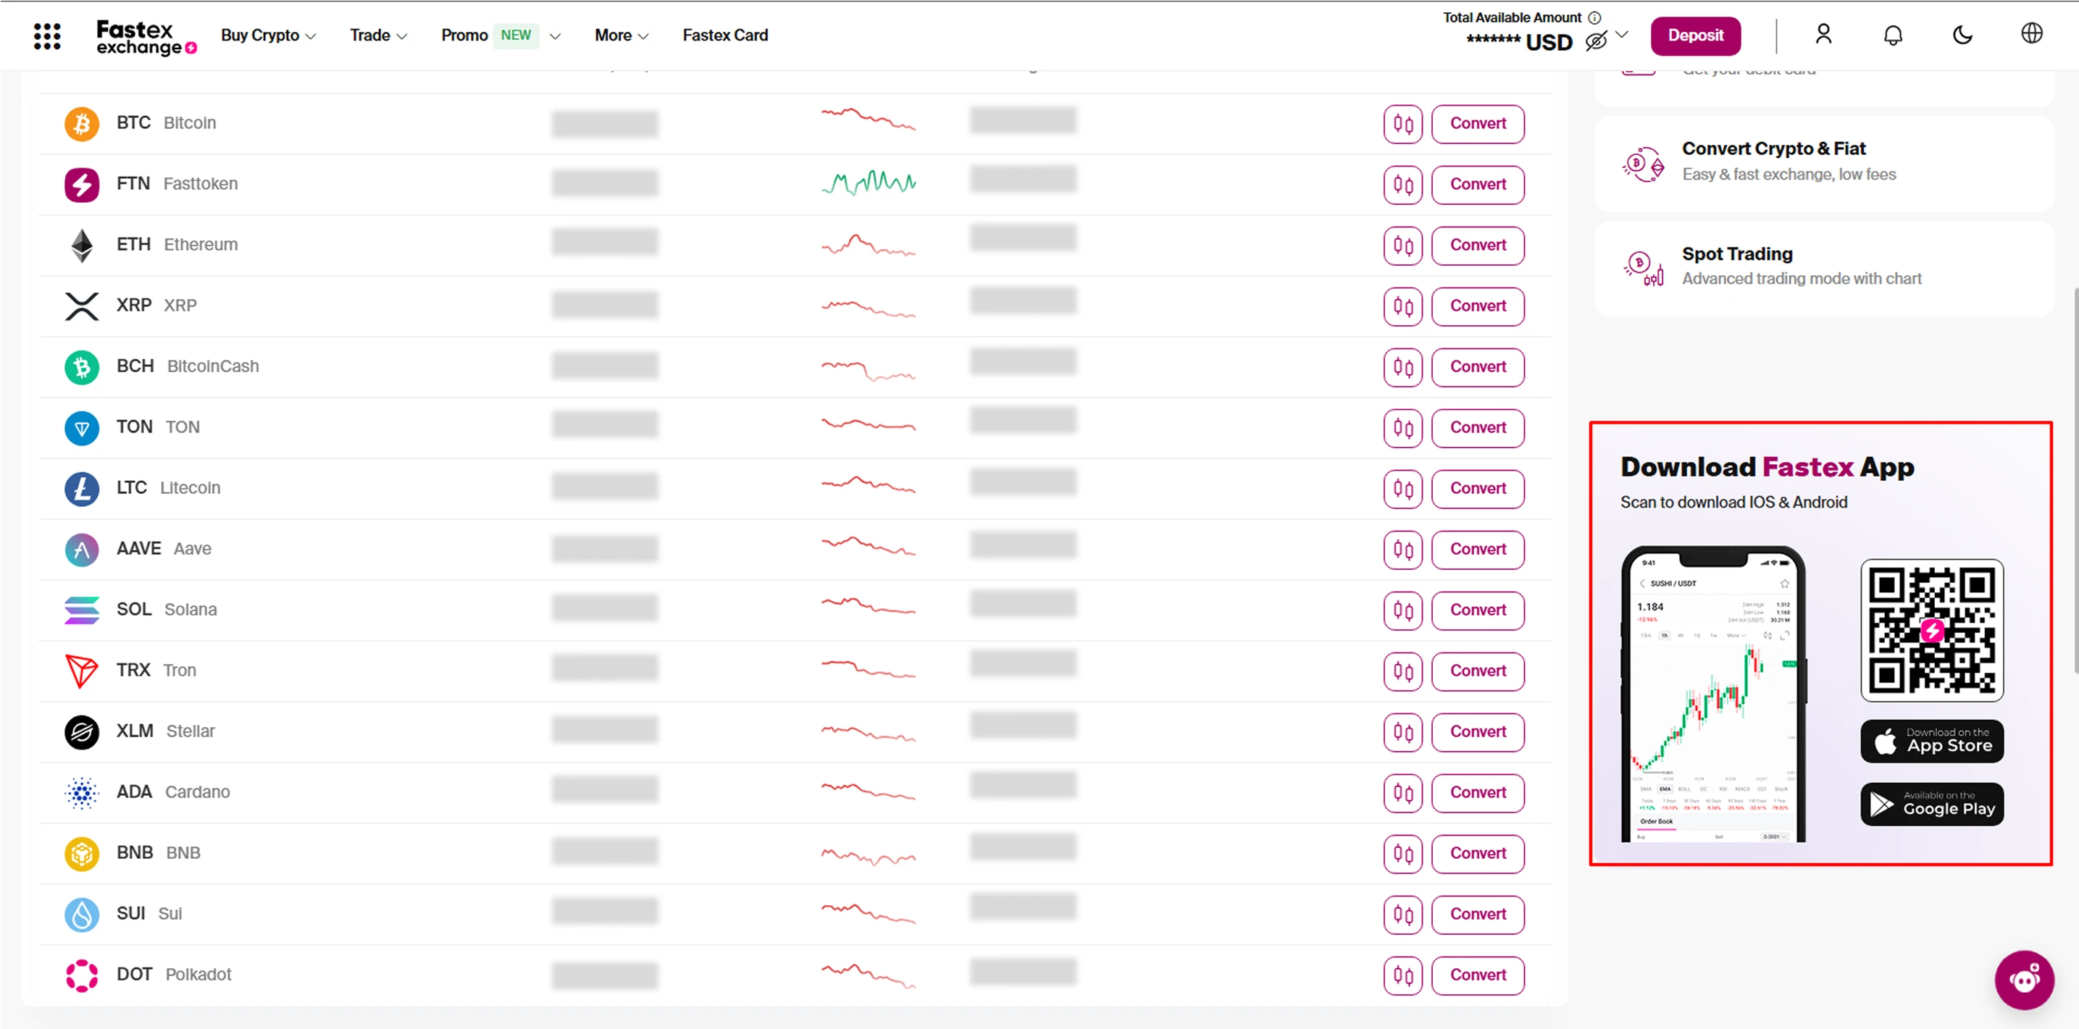Screen dimensions: 2079x1029
Task: Click Convert button for TON
Action: pyautogui.click(x=1477, y=428)
